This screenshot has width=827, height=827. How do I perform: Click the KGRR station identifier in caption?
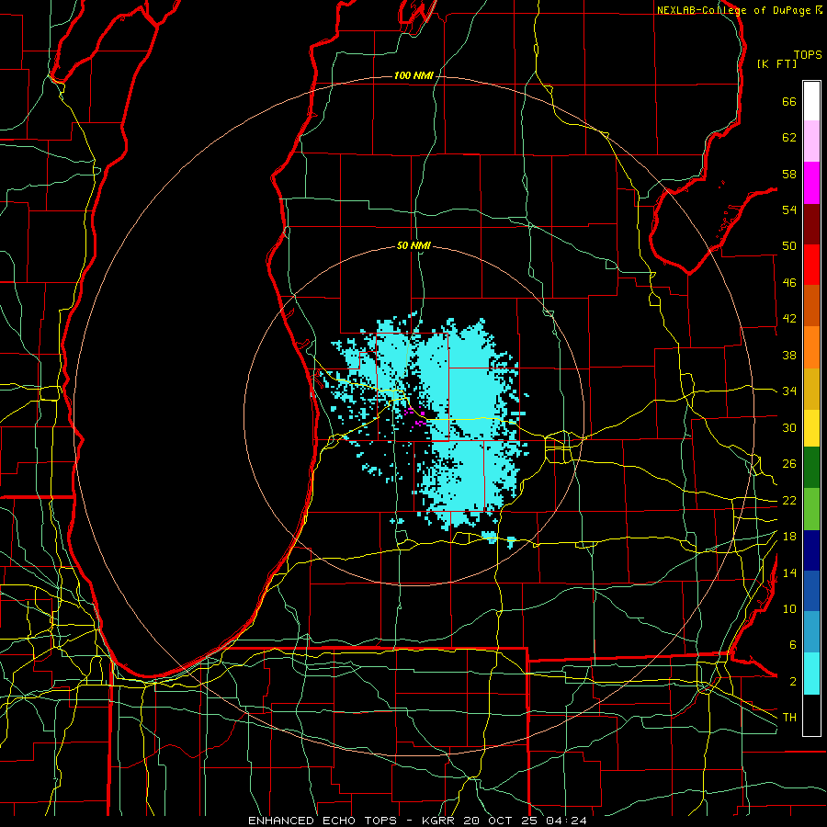[440, 821]
